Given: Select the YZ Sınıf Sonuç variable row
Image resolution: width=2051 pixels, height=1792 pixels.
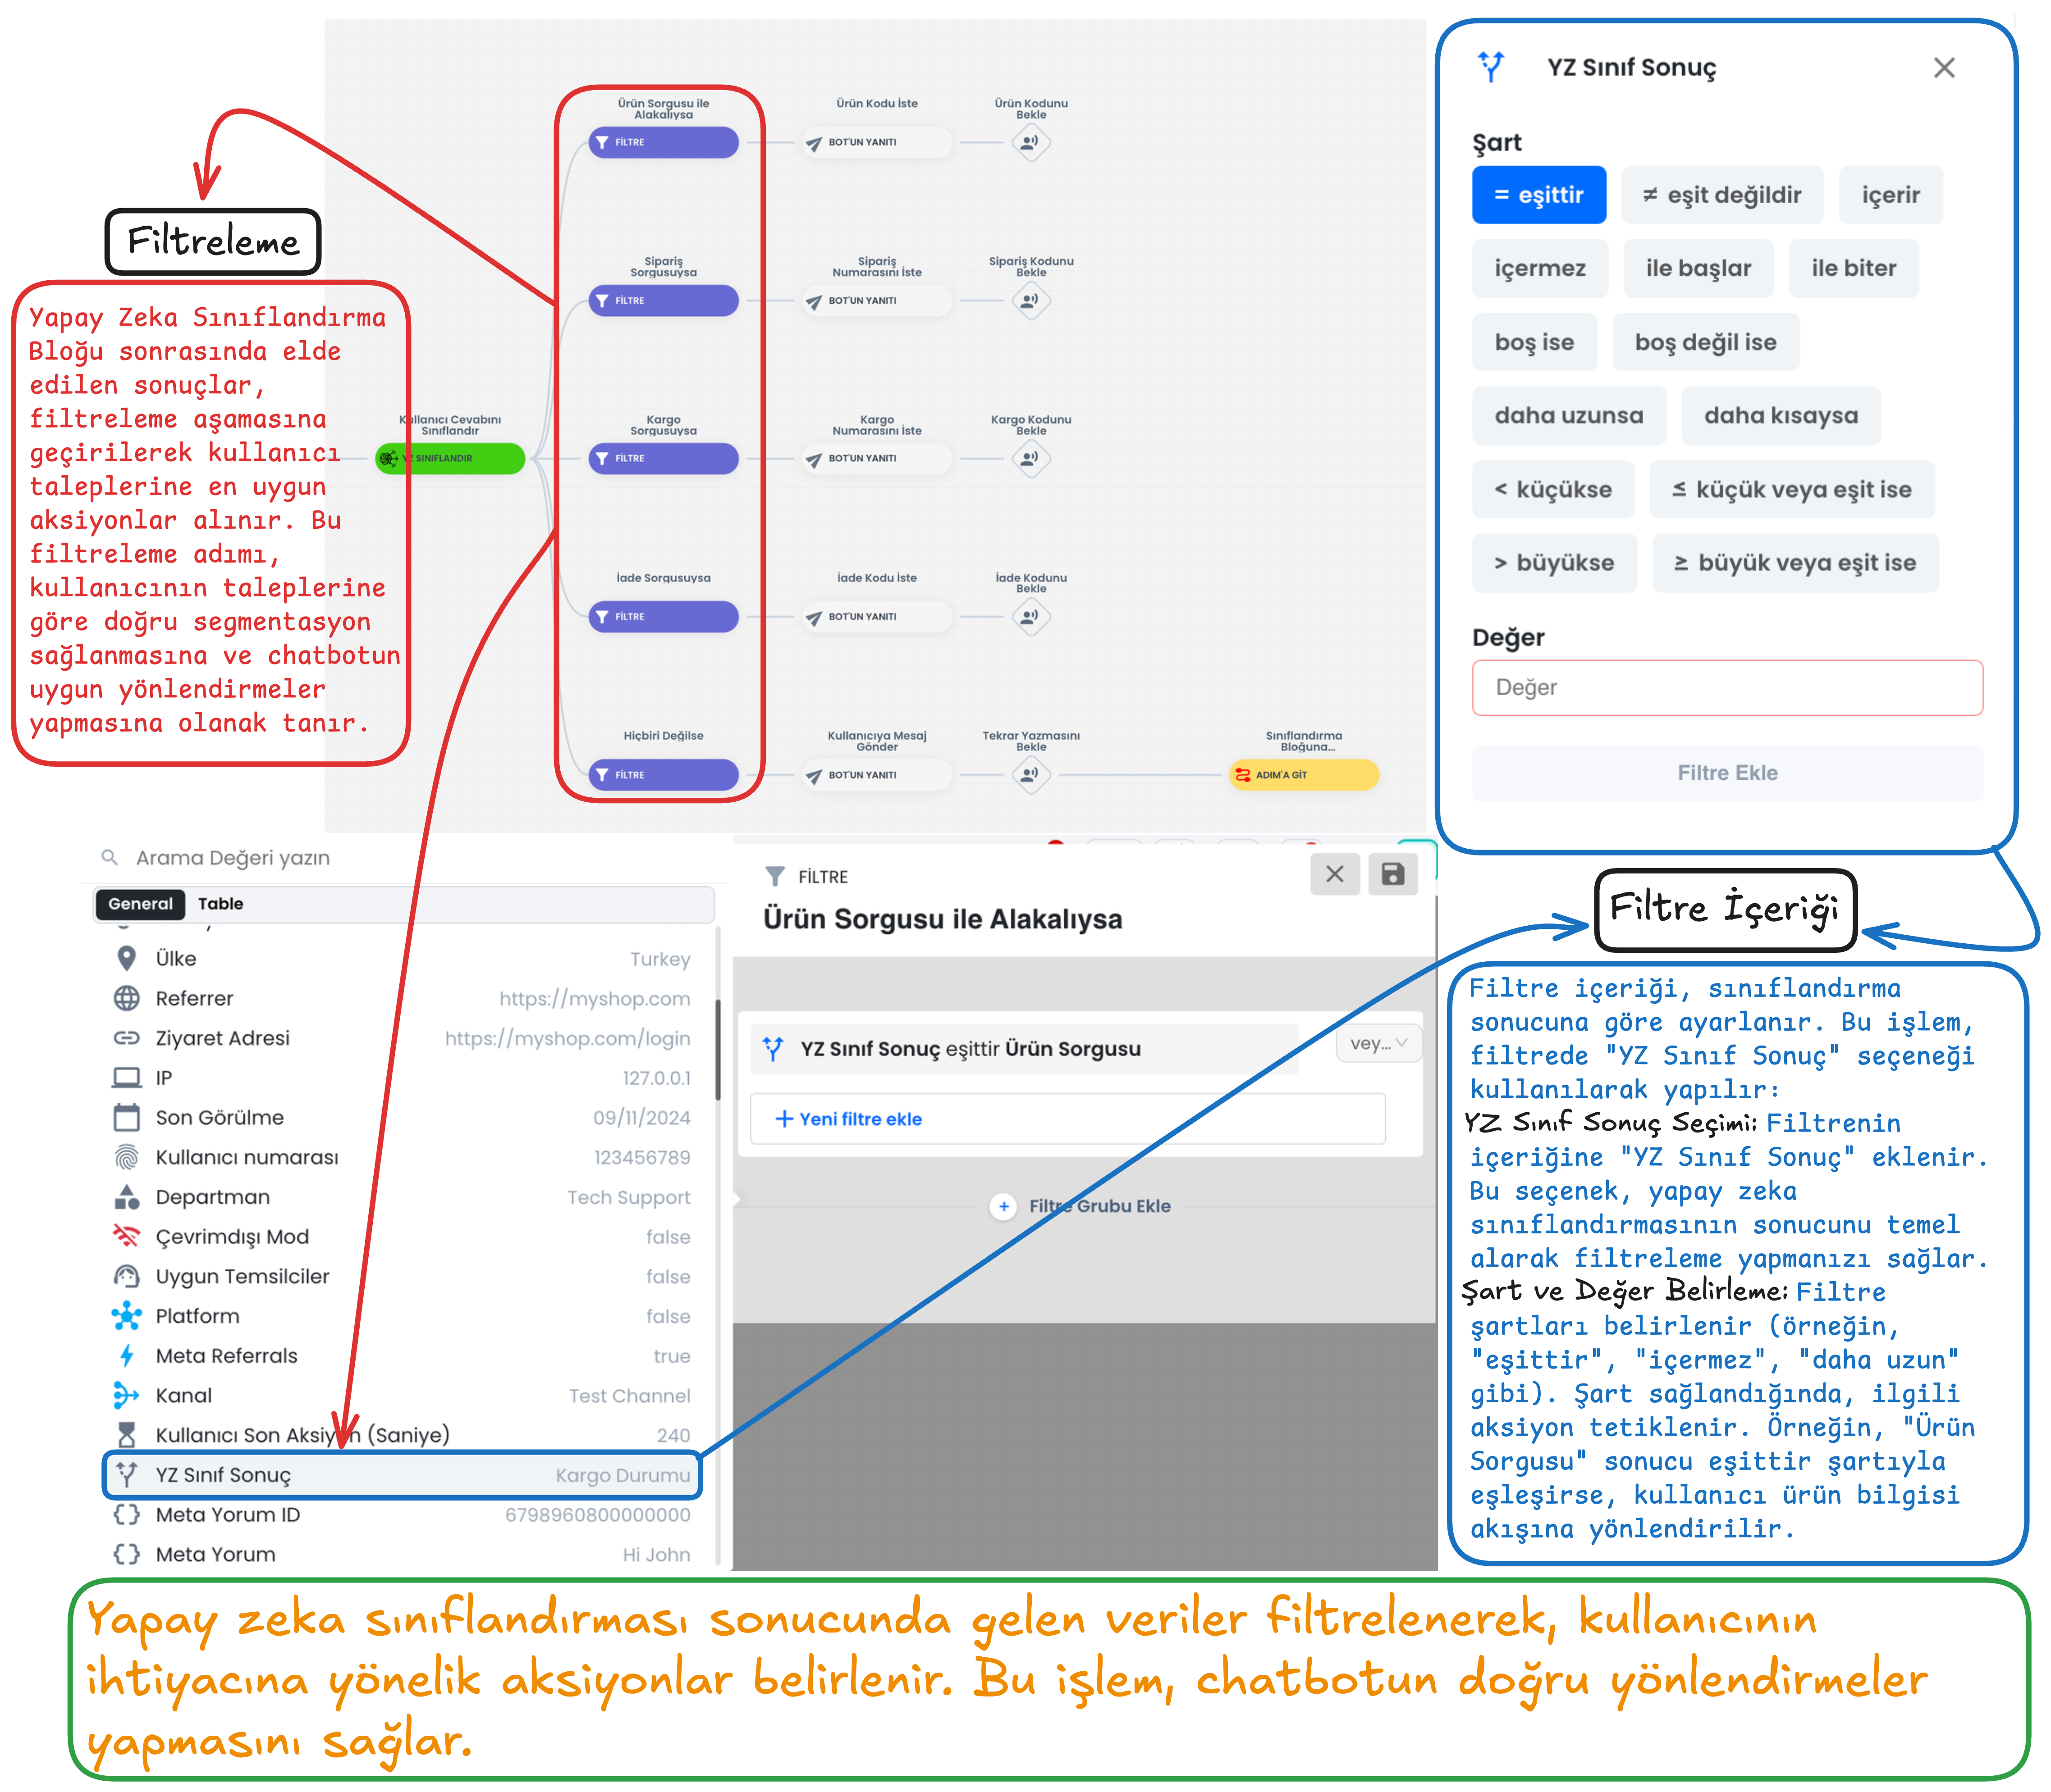Looking at the screenshot, I should [x=402, y=1475].
